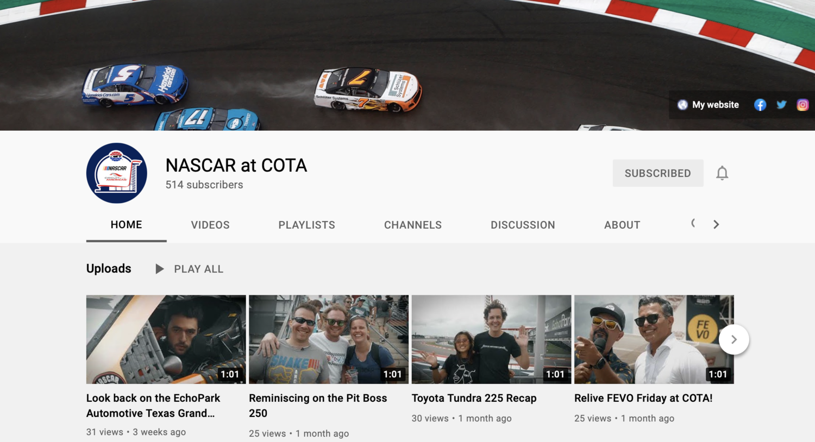Open the Toyota Tundra 225 Recap thumbnail

coord(491,339)
